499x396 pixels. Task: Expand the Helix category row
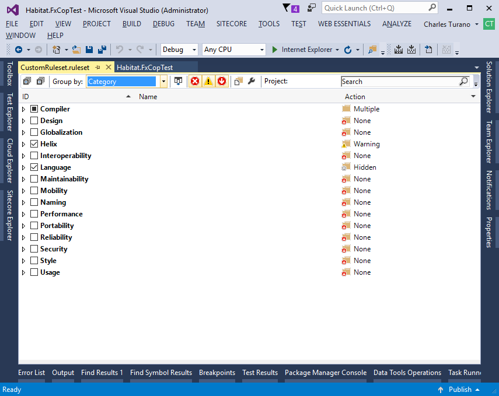coord(23,144)
